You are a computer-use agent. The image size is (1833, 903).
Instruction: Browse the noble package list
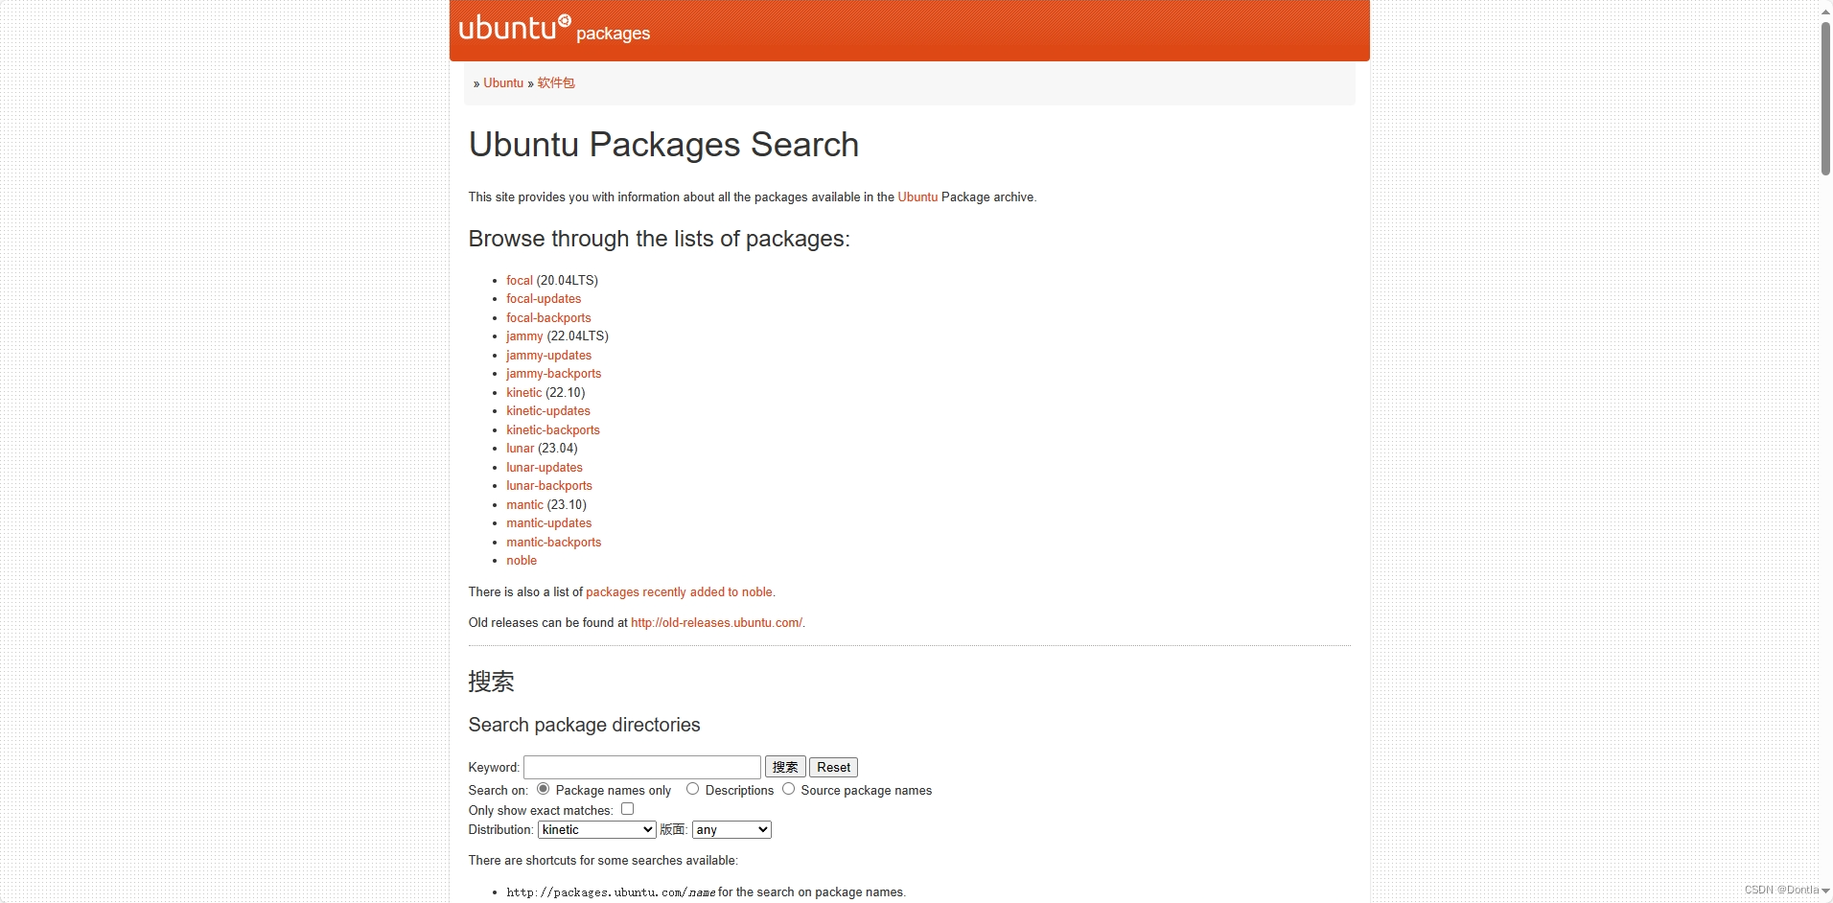(522, 561)
